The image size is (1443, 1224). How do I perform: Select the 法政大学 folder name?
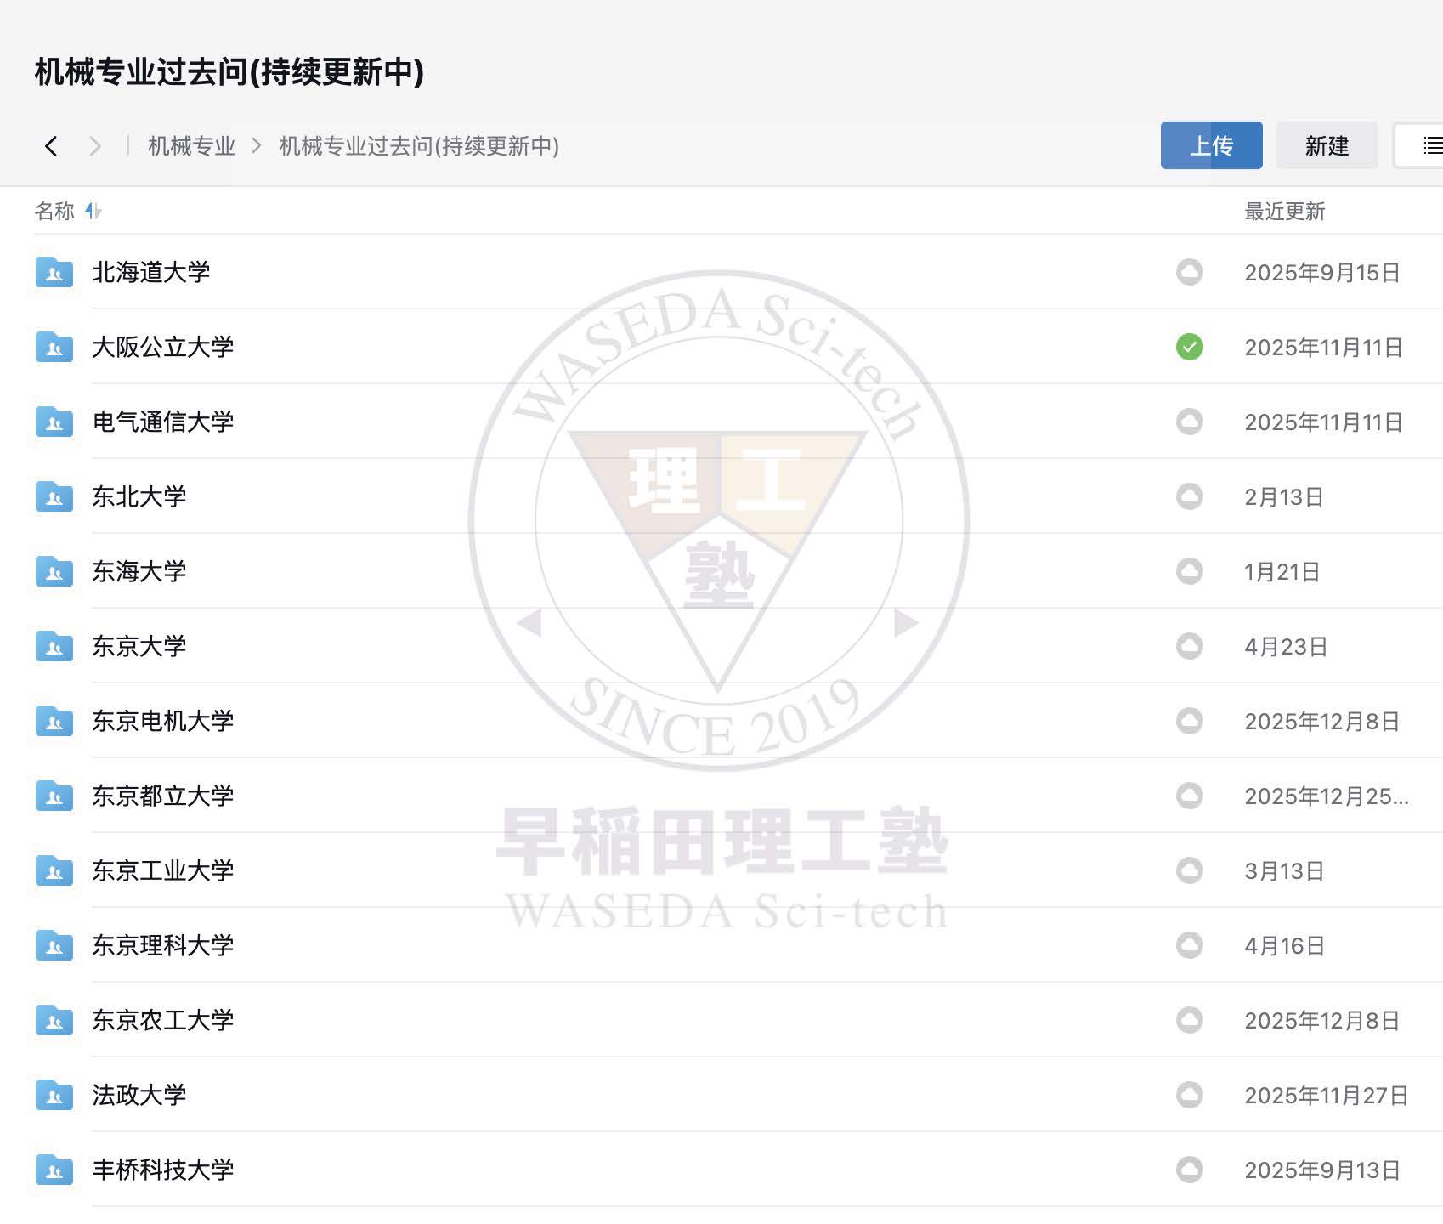[x=139, y=1095]
